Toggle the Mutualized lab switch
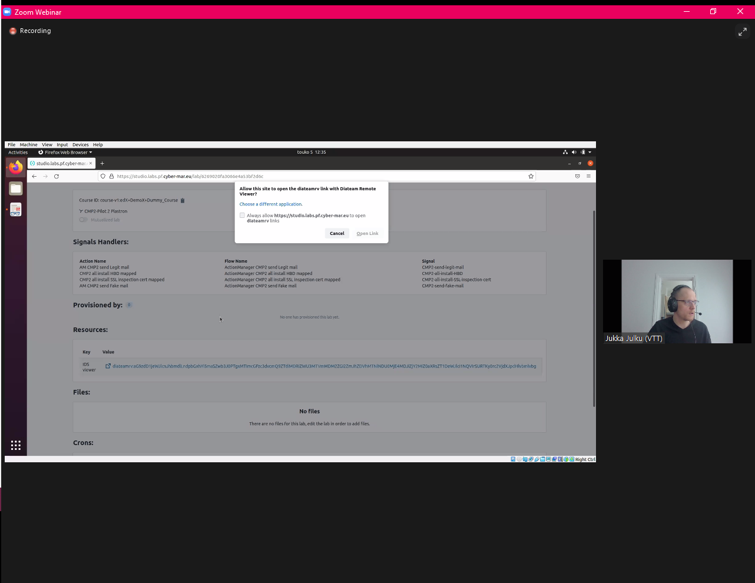This screenshot has width=755, height=583. [x=84, y=220]
